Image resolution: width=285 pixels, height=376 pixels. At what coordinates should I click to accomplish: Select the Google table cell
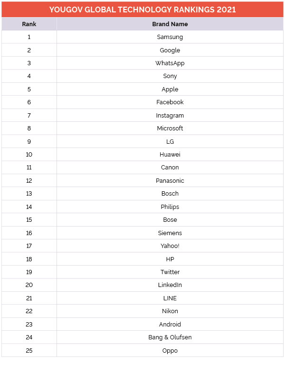(x=170, y=50)
